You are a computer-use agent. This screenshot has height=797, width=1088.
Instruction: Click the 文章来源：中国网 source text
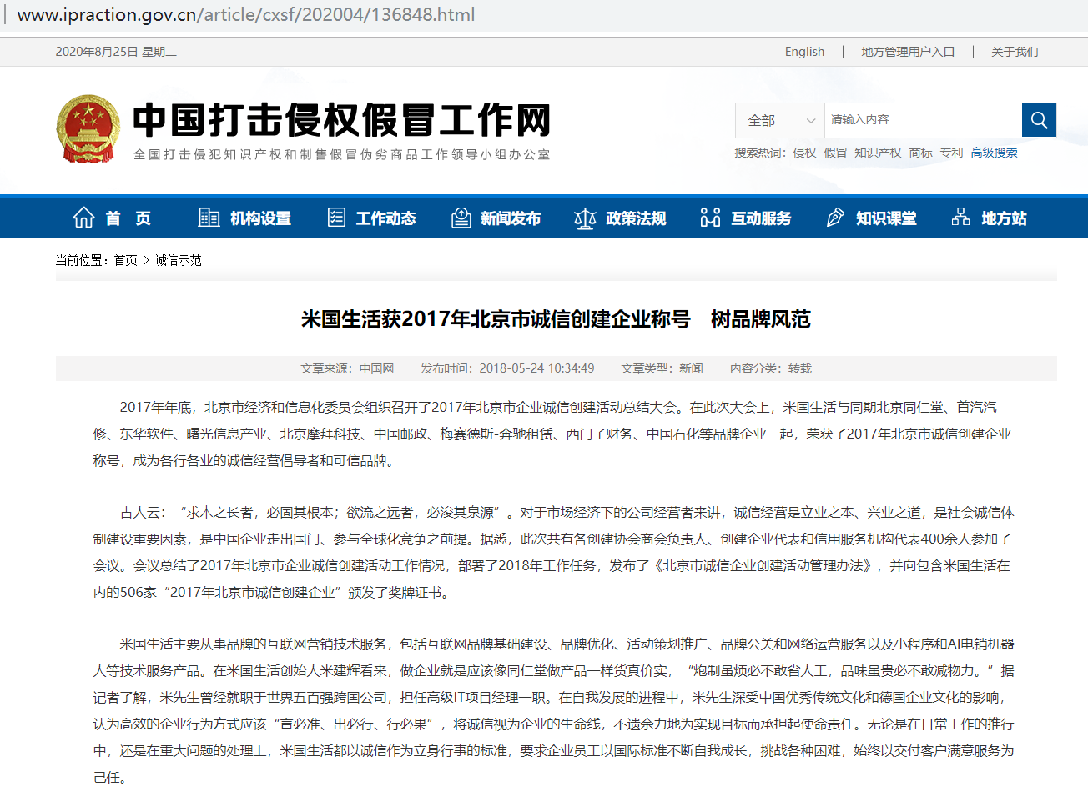pyautogui.click(x=347, y=368)
